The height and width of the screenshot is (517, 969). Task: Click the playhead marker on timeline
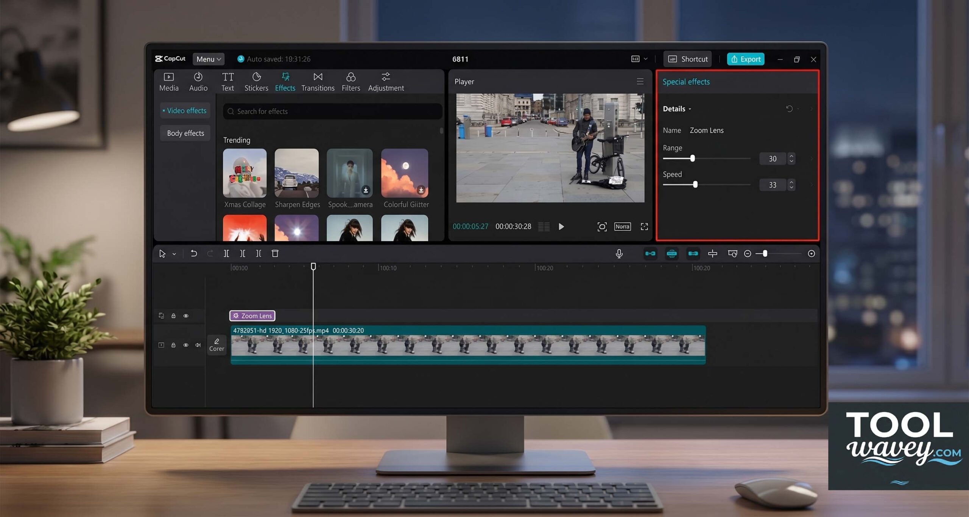313,267
